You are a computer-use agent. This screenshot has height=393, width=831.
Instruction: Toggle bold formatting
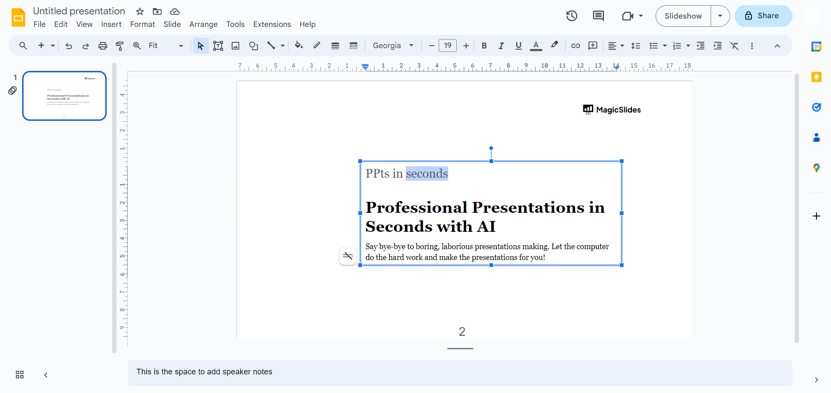pos(484,46)
